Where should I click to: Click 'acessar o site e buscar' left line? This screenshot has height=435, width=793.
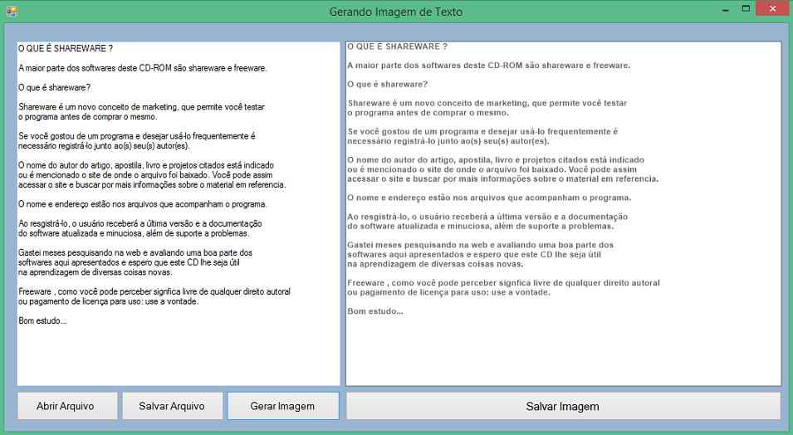pyautogui.click(x=152, y=184)
